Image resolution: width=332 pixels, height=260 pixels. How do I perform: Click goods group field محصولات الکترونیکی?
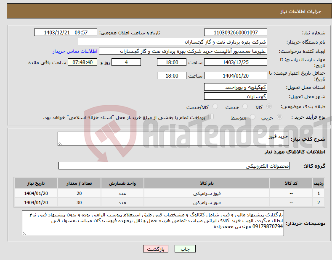[174, 166]
